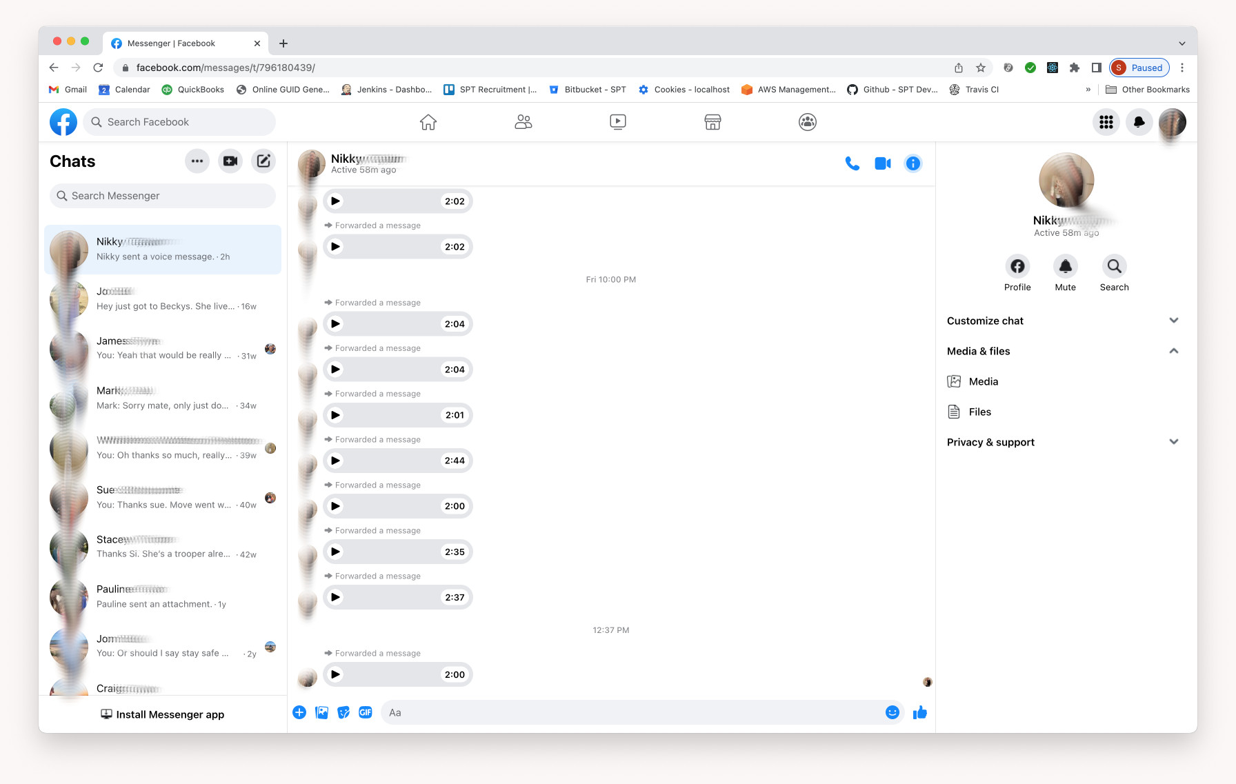Open the chat with Stacey
The width and height of the screenshot is (1236, 784).
[163, 547]
